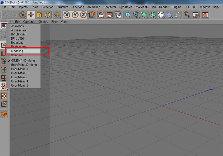
Task: Click the Undo arrow icon
Action: [x=6, y=15]
